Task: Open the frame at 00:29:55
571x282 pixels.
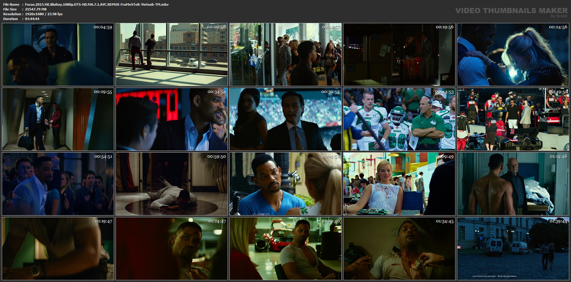Action: click(x=58, y=119)
